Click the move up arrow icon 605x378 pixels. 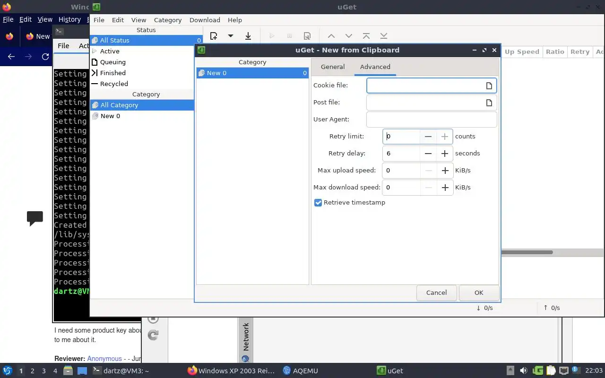(331, 36)
